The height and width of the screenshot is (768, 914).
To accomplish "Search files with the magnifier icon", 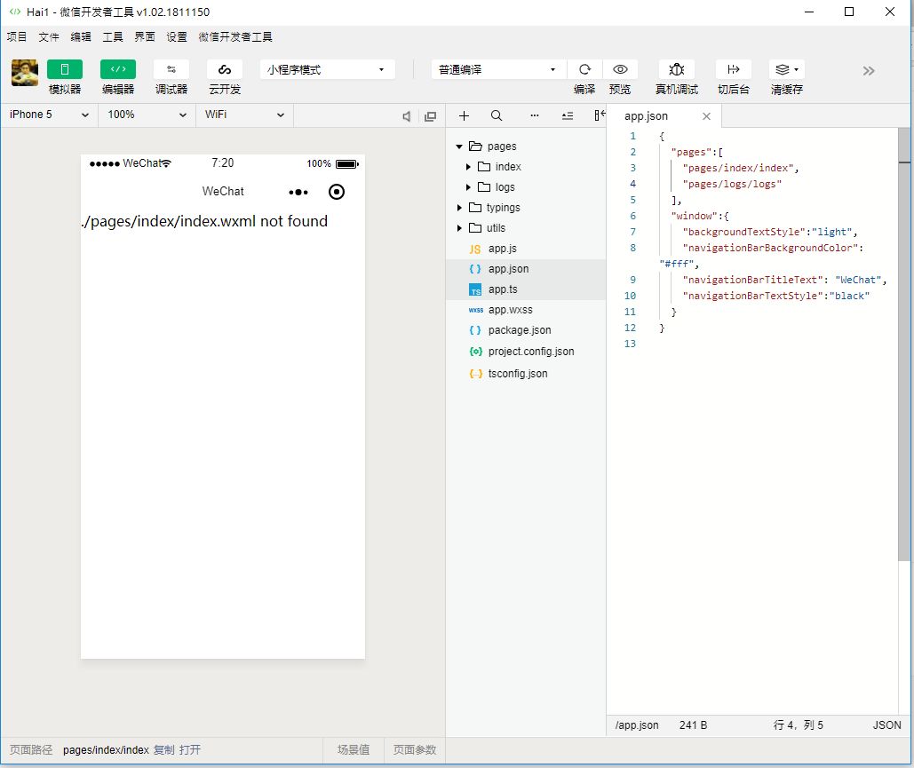I will 497,116.
